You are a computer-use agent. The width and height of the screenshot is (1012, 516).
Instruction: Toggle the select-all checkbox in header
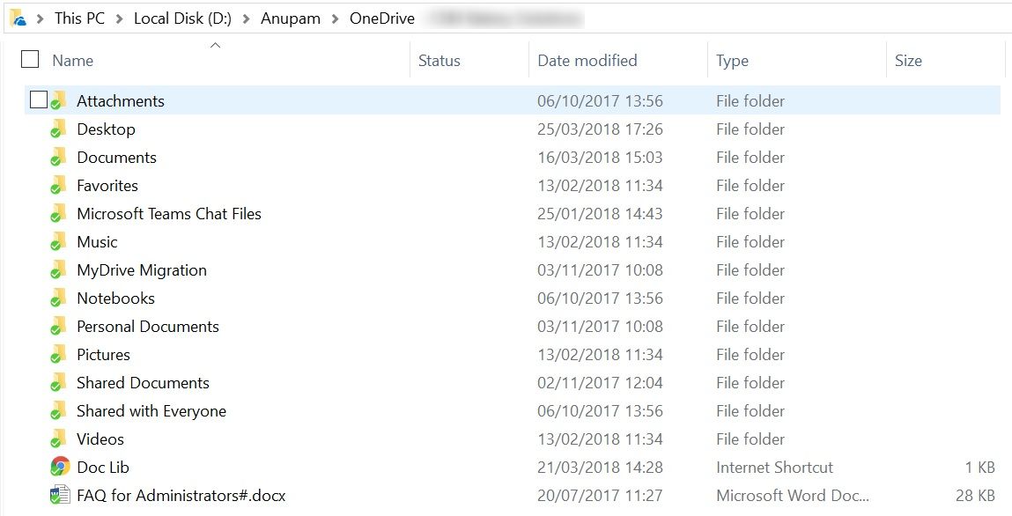(x=30, y=59)
